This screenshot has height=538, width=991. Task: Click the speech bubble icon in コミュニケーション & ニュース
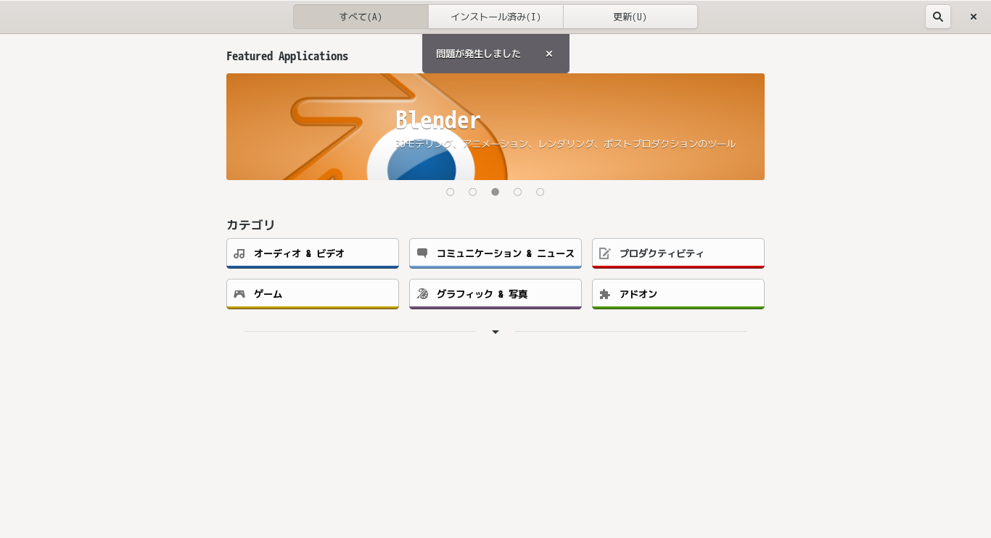pos(422,253)
